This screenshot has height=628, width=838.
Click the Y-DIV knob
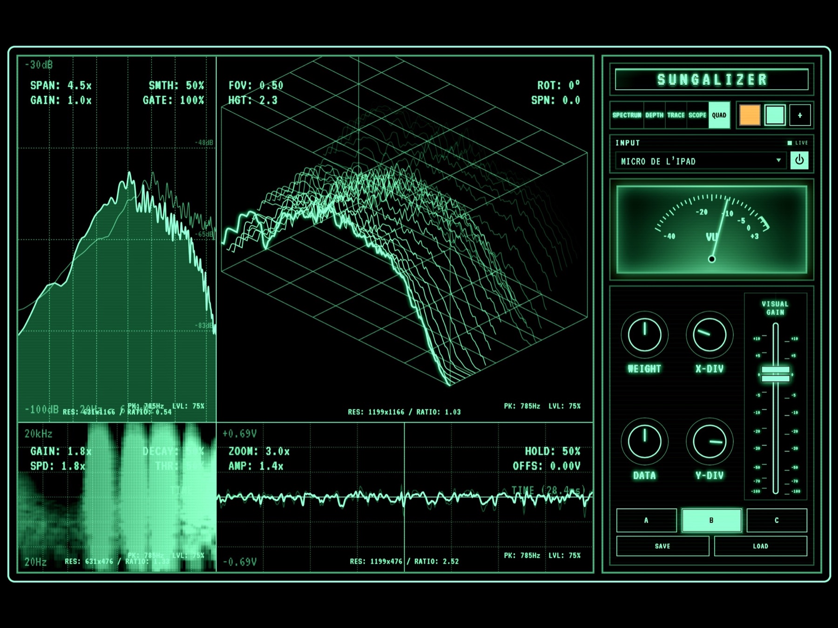pos(710,441)
